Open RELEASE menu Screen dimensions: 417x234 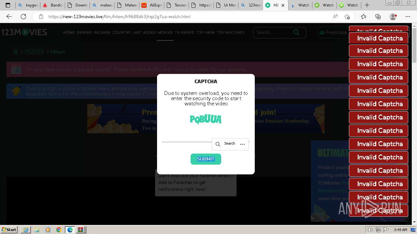click(102, 32)
